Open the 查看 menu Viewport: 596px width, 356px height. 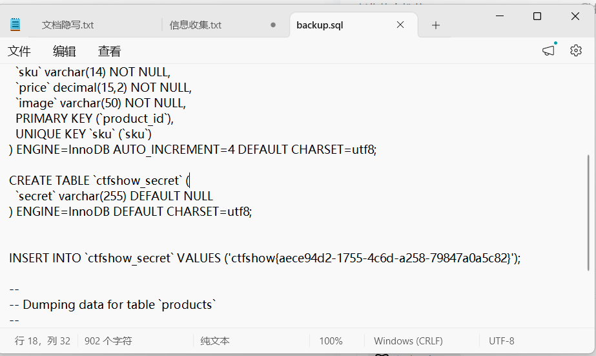pos(110,51)
